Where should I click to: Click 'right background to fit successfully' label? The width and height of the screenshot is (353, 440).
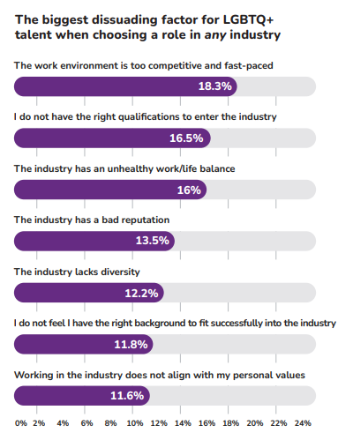point(175,324)
